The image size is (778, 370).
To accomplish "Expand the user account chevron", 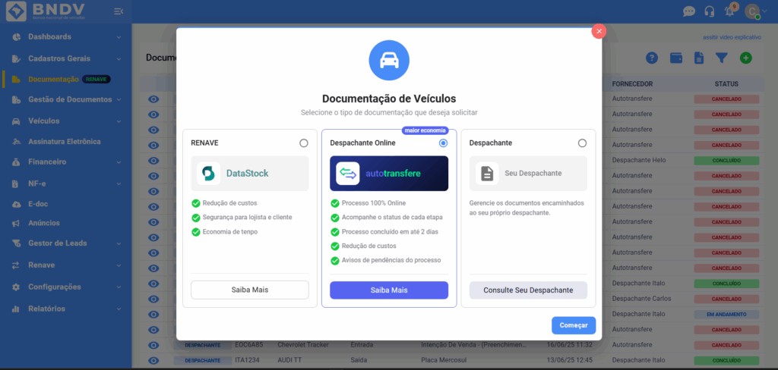I will pyautogui.click(x=764, y=11).
